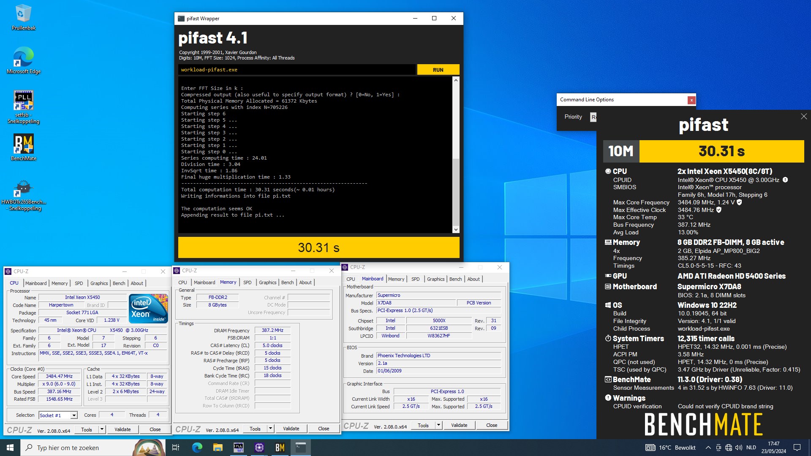Open Edge from the taskbar

pos(197,448)
